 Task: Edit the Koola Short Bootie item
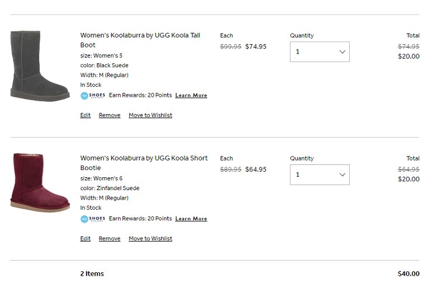(86, 238)
